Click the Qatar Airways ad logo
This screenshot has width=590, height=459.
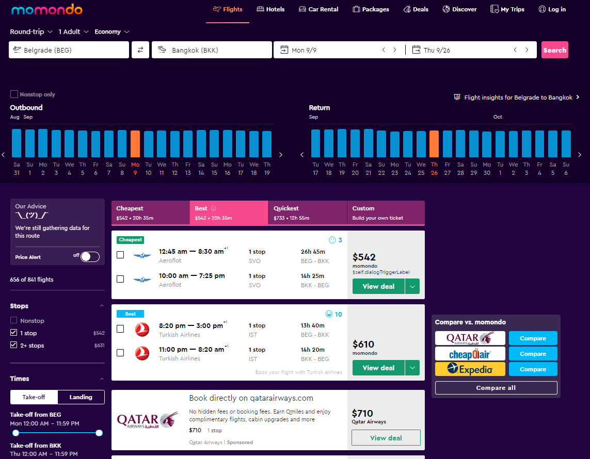click(148, 420)
